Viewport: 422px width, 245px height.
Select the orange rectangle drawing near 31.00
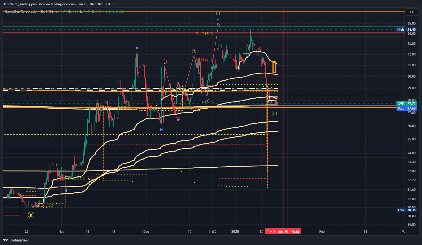[x=274, y=67]
